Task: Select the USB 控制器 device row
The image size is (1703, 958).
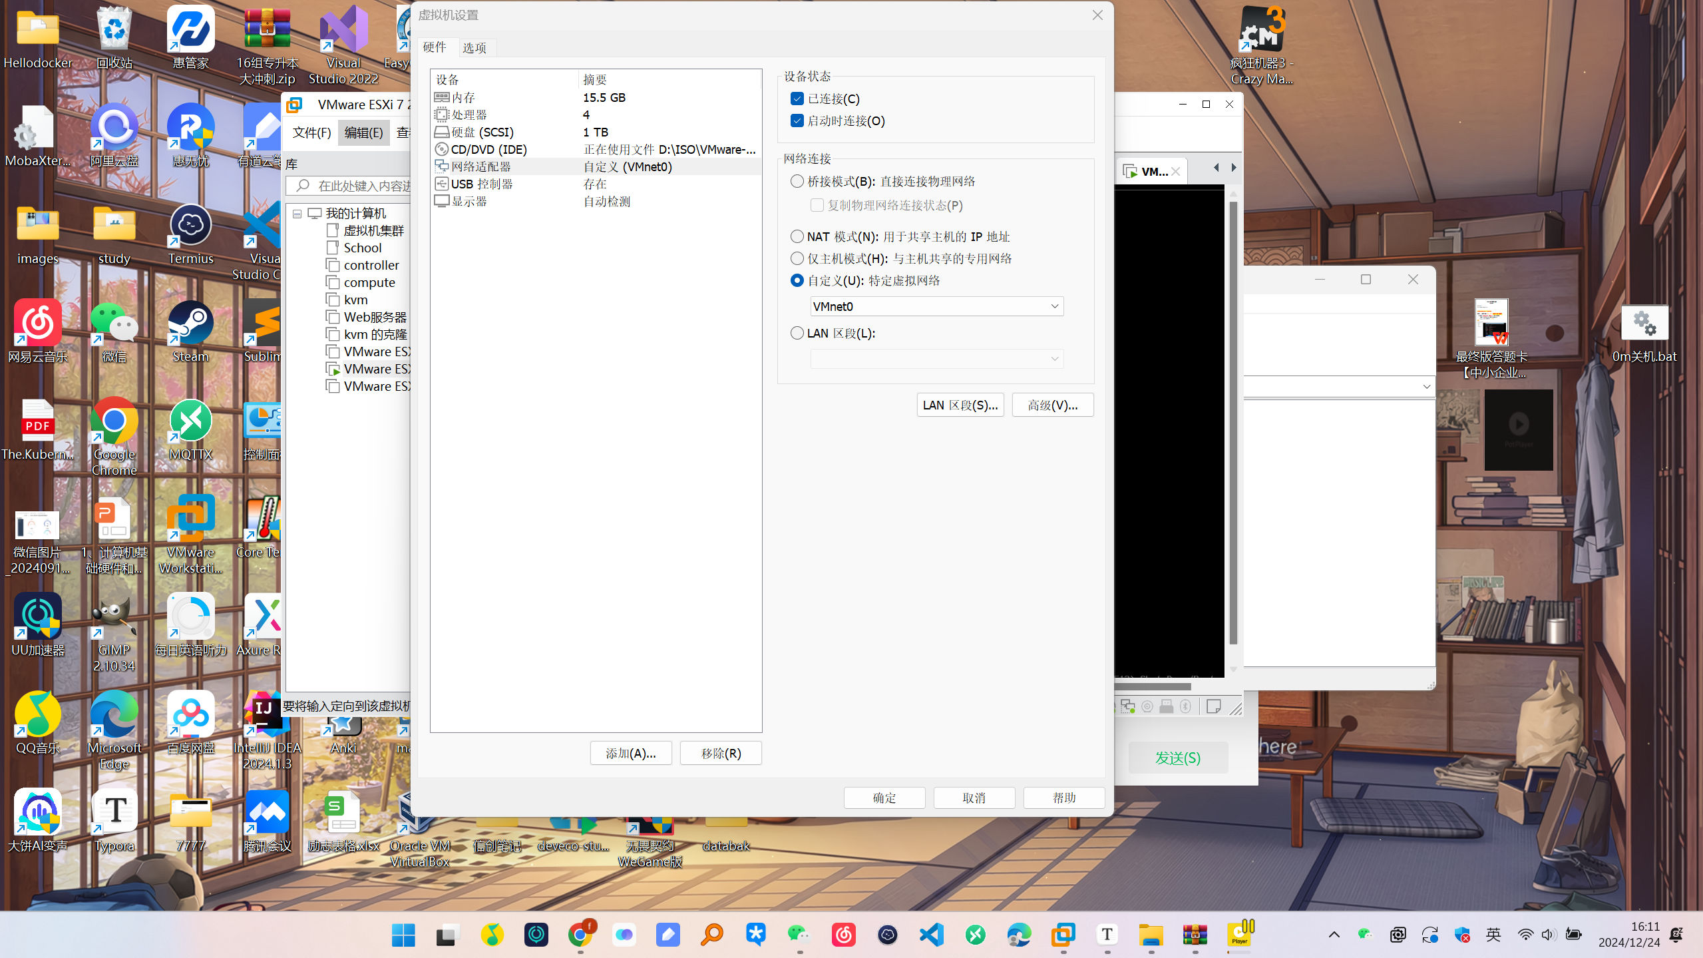Action: pyautogui.click(x=596, y=184)
